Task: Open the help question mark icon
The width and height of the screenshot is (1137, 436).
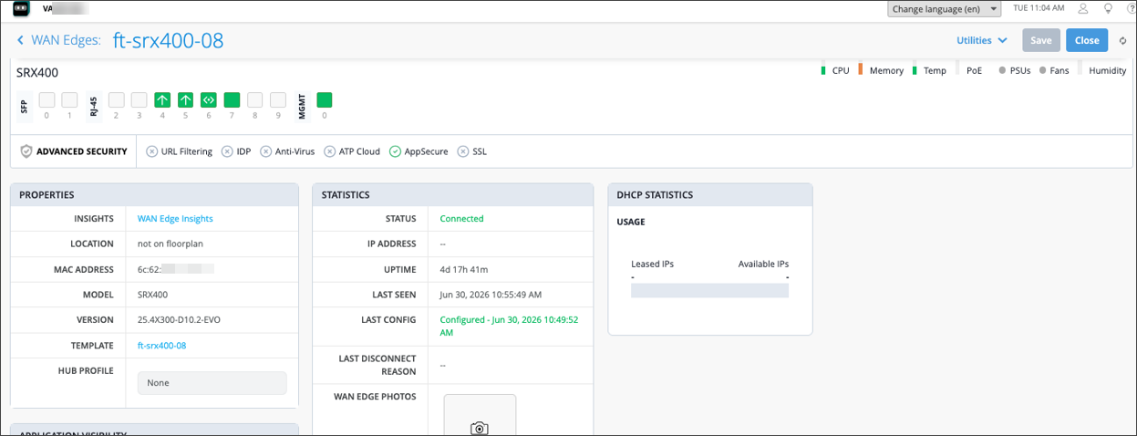Action: tap(1132, 8)
